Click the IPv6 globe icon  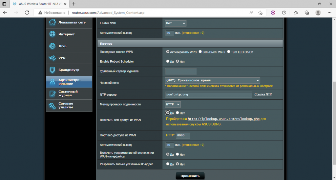pos(52,46)
